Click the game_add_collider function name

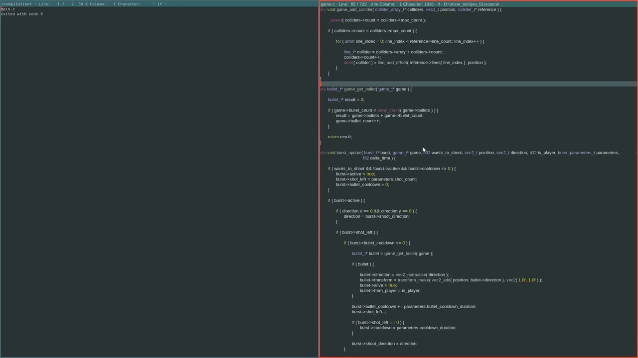(354, 9)
